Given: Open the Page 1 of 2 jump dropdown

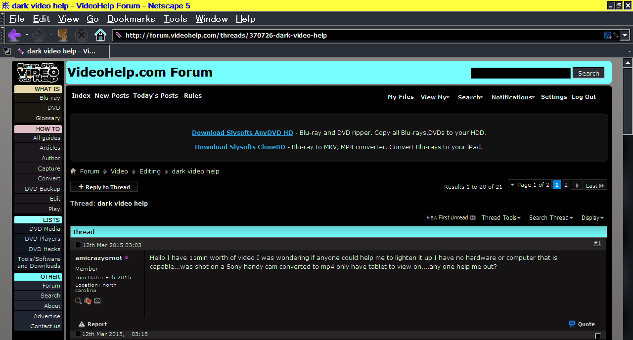Looking at the screenshot, I should click(530, 185).
